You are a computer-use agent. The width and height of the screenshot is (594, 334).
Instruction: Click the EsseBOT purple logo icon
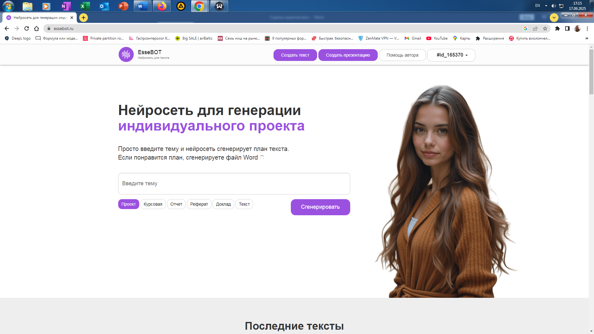[126, 55]
